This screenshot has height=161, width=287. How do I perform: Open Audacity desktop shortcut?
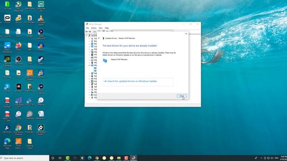[x=41, y=47]
